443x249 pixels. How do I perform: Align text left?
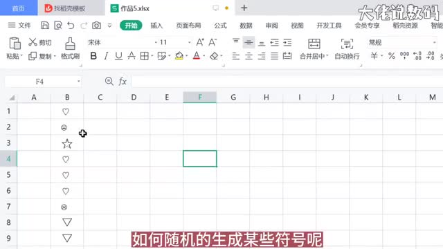coord(236,56)
